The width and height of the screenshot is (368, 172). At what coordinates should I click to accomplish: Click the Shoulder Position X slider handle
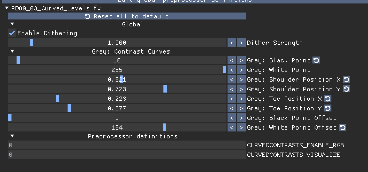[122, 79]
